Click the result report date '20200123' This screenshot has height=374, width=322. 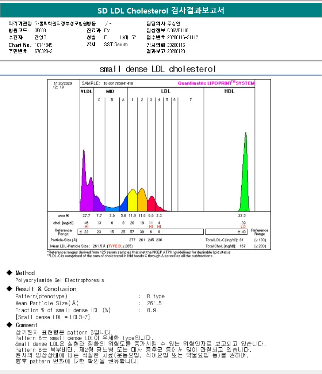click(176, 51)
